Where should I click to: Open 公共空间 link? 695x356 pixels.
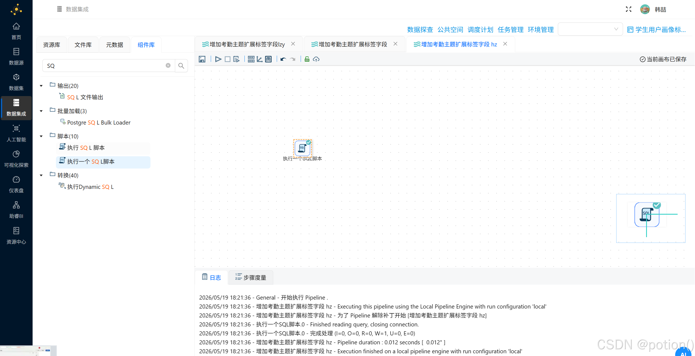click(450, 30)
